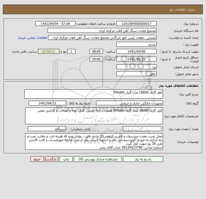Click the شهر محل تحویل label
This screenshot has height=199, width=206.
tap(187, 74)
